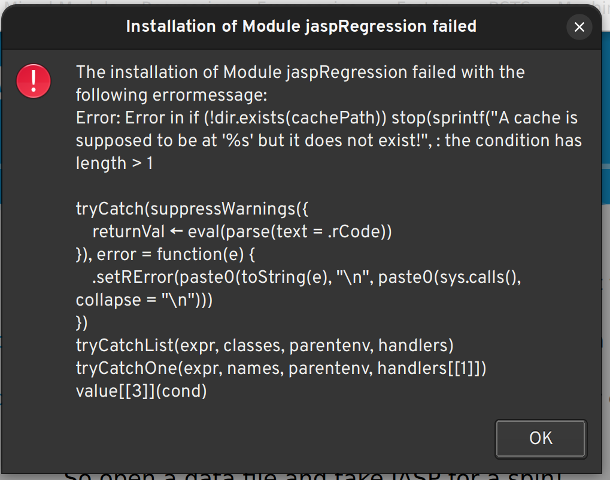Viewport: 610px width, 480px height.
Task: Click the red exclamation error icon
Action: tap(33, 81)
